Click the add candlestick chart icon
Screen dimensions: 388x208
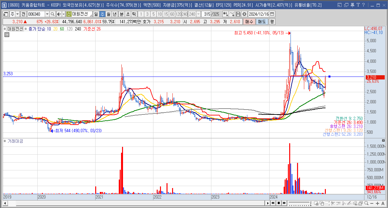pyautogui.click(x=225, y=14)
